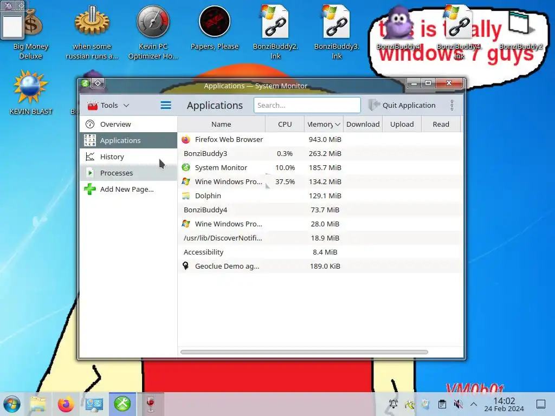
Task: Select the /usr/lib/DiscoverNotifi... row
Action: tap(320, 238)
